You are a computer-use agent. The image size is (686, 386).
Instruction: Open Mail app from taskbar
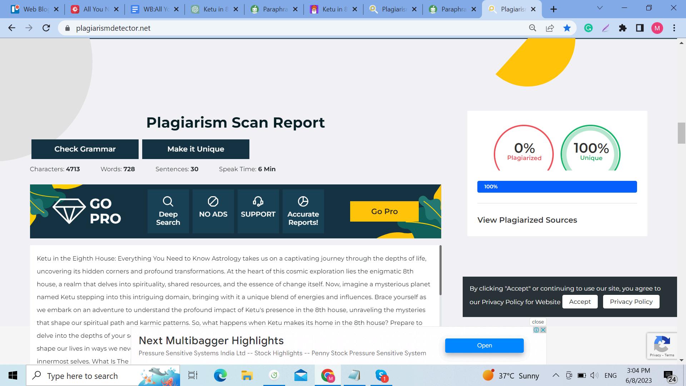(300, 376)
